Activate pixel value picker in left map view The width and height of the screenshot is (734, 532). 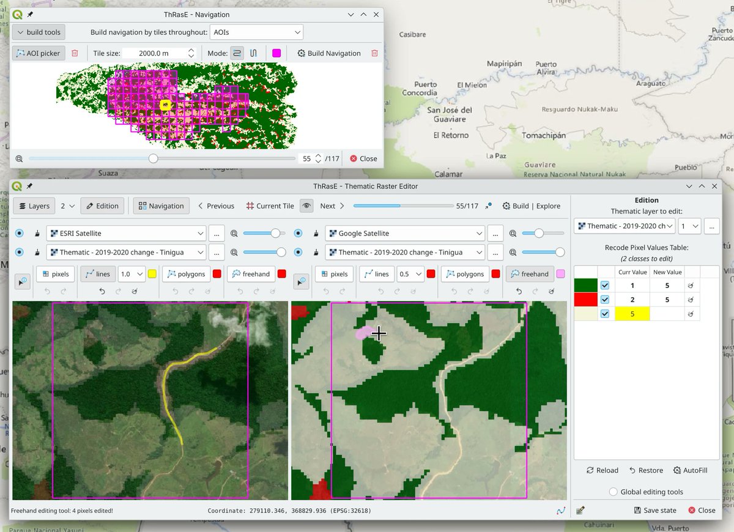click(22, 281)
